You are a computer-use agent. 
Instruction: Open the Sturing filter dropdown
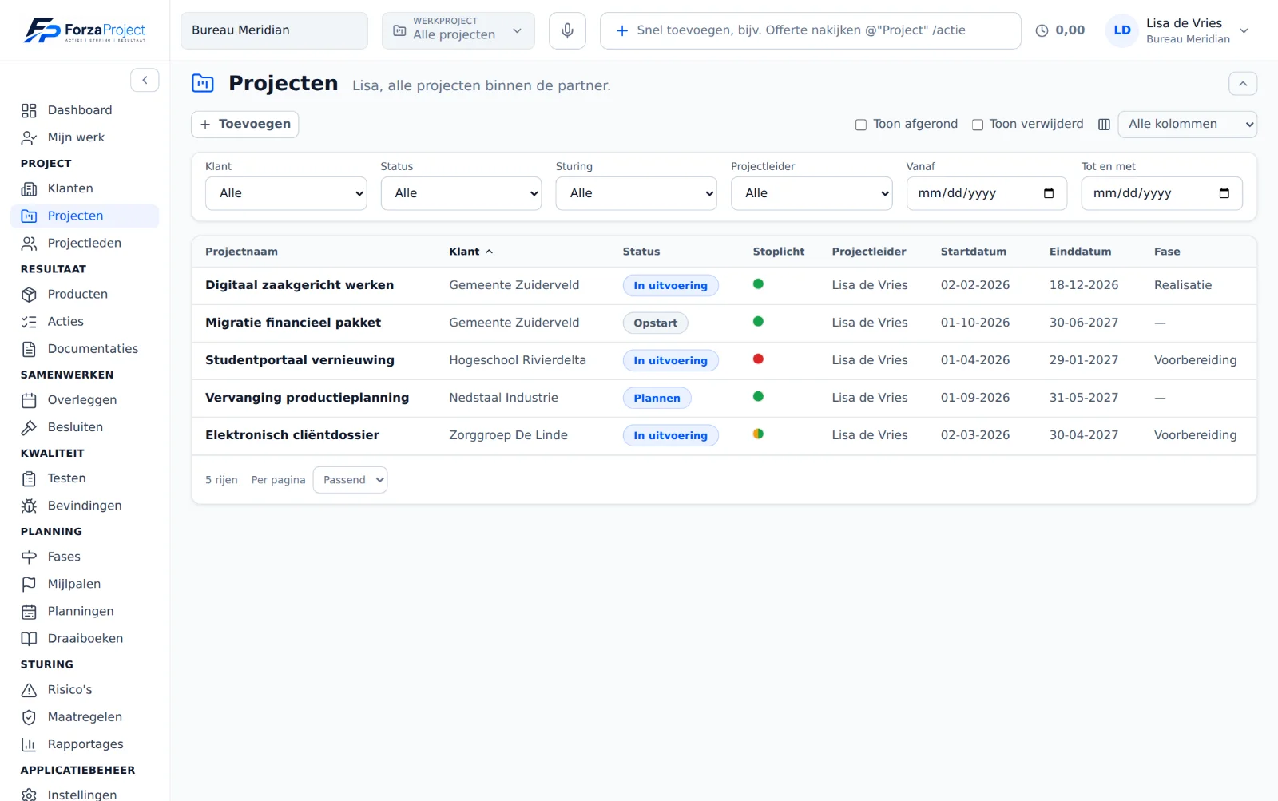tap(637, 193)
